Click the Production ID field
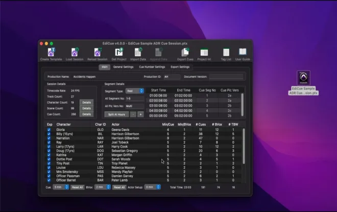The image size is (337, 212). (x=172, y=77)
